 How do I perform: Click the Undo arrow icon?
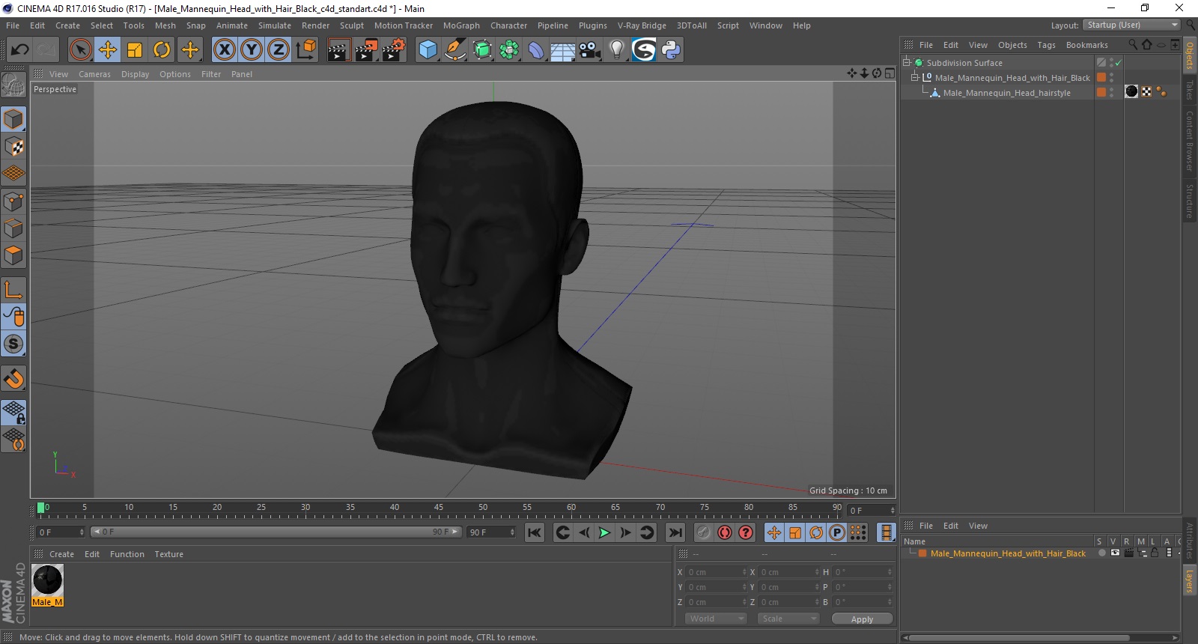[19, 50]
